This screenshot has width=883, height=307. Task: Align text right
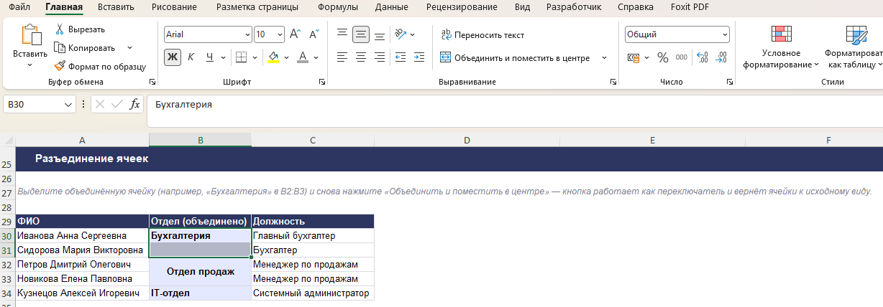tap(380, 57)
